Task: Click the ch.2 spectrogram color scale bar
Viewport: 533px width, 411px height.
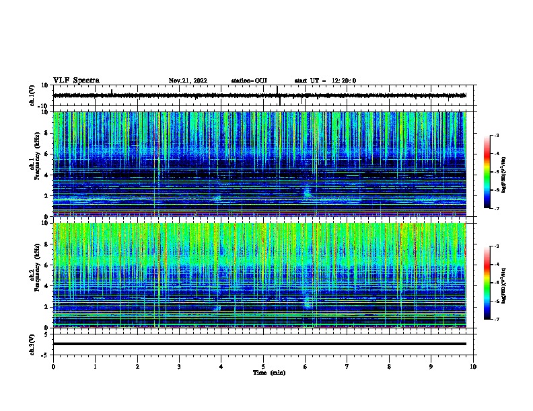Action: tap(487, 283)
